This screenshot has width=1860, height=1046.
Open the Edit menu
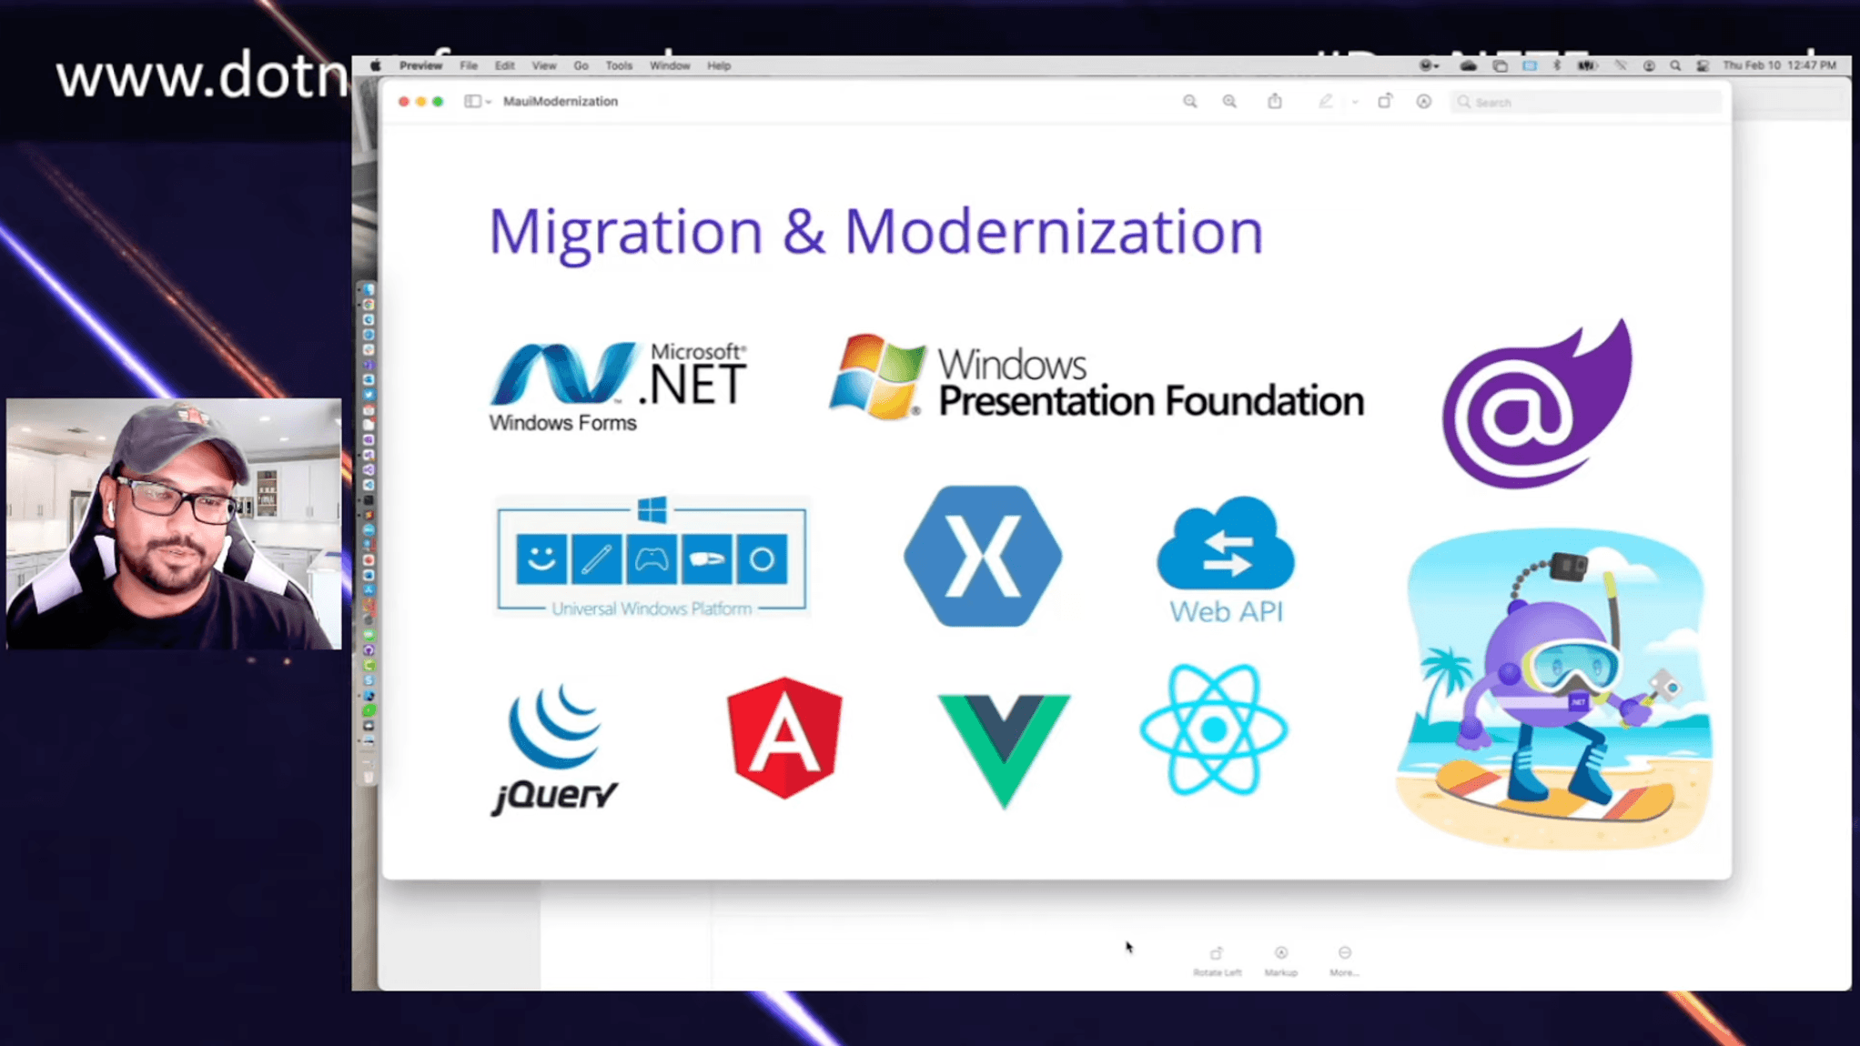(x=505, y=65)
